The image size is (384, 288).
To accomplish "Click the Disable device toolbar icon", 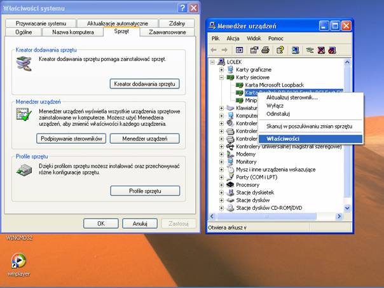I will 333,50.
